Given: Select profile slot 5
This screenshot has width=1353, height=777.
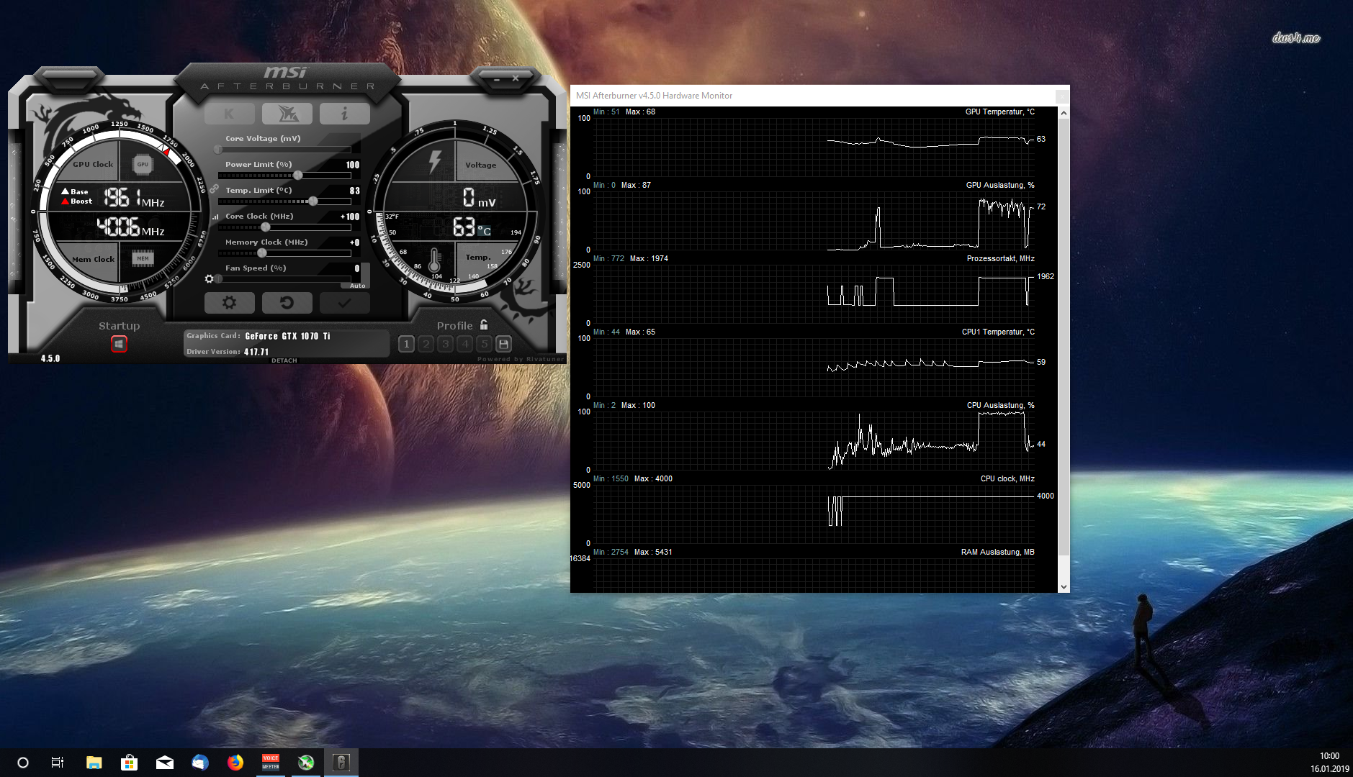Looking at the screenshot, I should click(x=484, y=344).
